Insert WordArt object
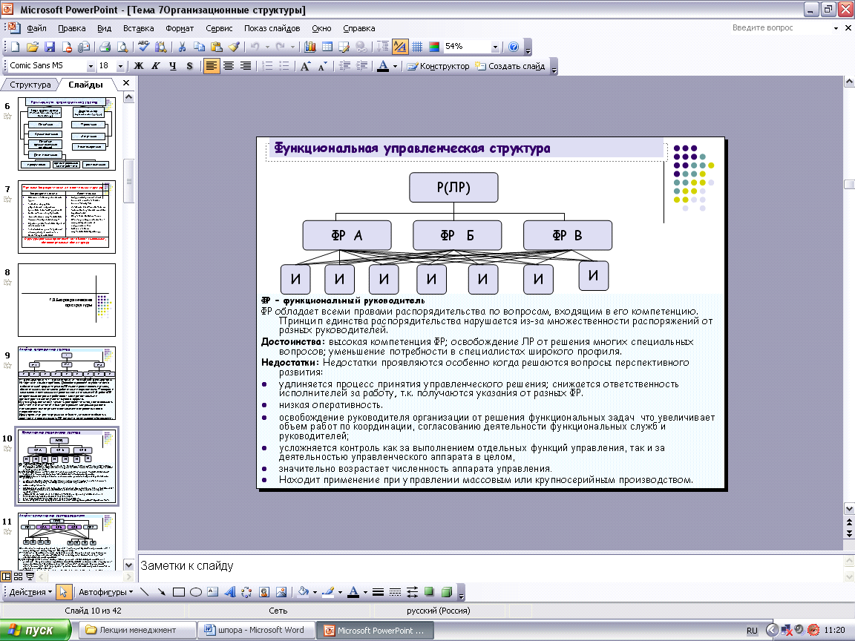Viewport: 855px width, 641px height. (x=229, y=592)
